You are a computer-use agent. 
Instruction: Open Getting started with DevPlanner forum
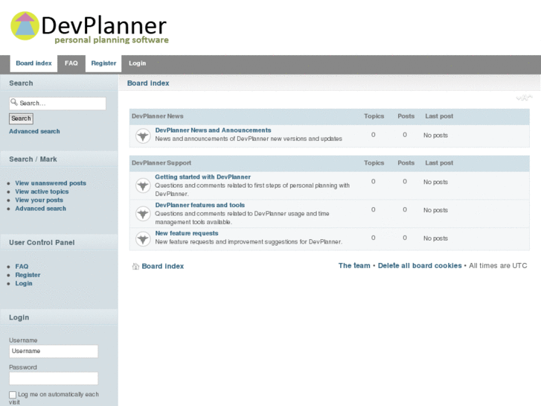(x=202, y=177)
